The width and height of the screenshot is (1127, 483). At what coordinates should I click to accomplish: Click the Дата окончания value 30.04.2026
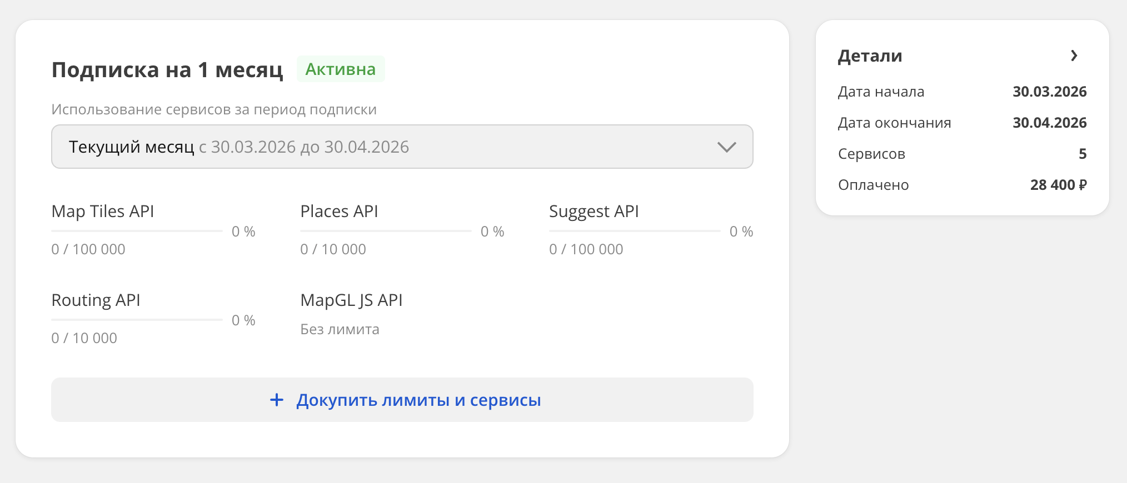pyautogui.click(x=1049, y=123)
